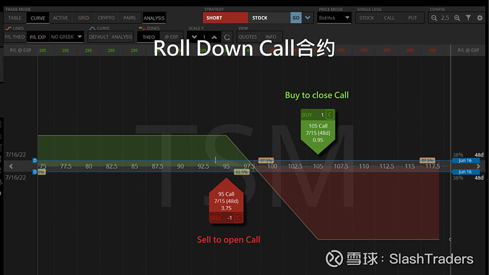Open the ACTIVE trade mode tab
This screenshot has width=489, height=275.
(x=61, y=18)
